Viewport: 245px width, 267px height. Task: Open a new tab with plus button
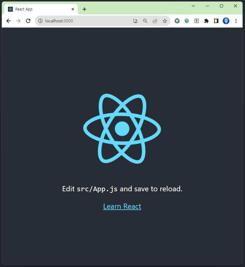[x=84, y=9]
